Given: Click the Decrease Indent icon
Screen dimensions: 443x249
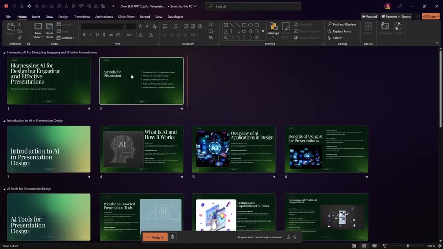Looking at the screenshot, I should [186, 26].
